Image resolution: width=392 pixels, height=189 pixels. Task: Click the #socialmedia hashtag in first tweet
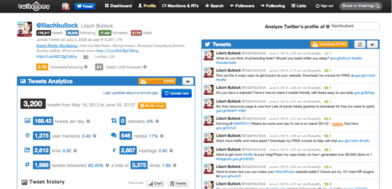coord(226,63)
